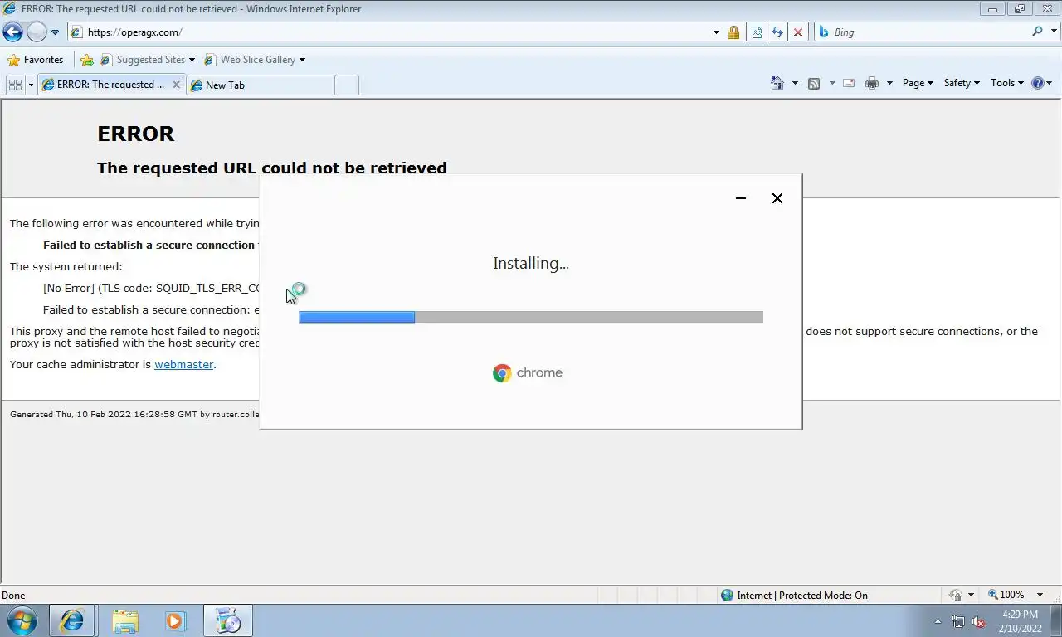The image size is (1062, 637).
Task: Click the webmaster link
Action: (x=184, y=364)
